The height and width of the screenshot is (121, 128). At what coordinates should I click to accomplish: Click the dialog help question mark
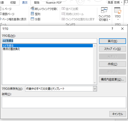(x=112, y=29)
